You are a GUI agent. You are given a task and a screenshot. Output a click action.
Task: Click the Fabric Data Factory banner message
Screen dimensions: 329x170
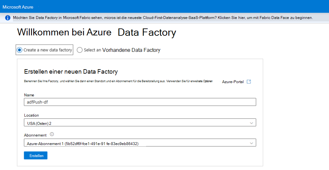[x=163, y=18]
